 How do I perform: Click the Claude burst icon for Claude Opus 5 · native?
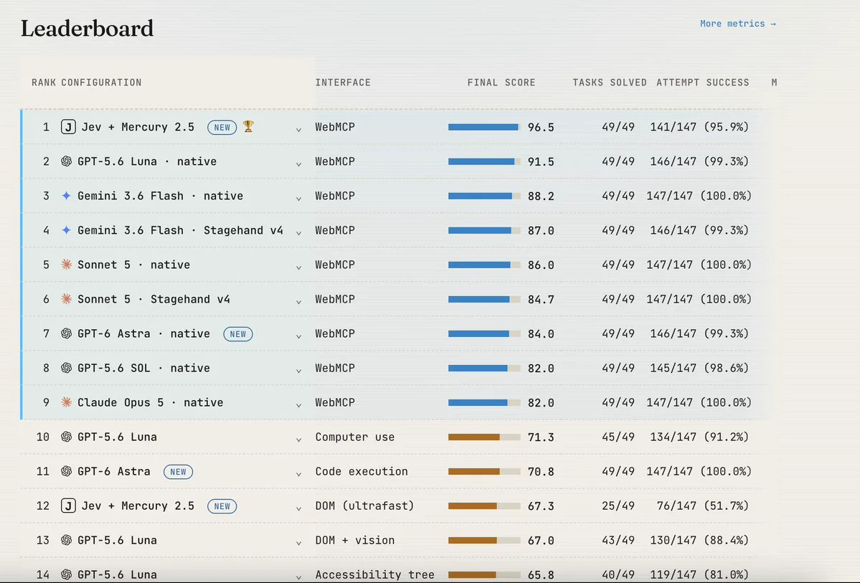[67, 402]
